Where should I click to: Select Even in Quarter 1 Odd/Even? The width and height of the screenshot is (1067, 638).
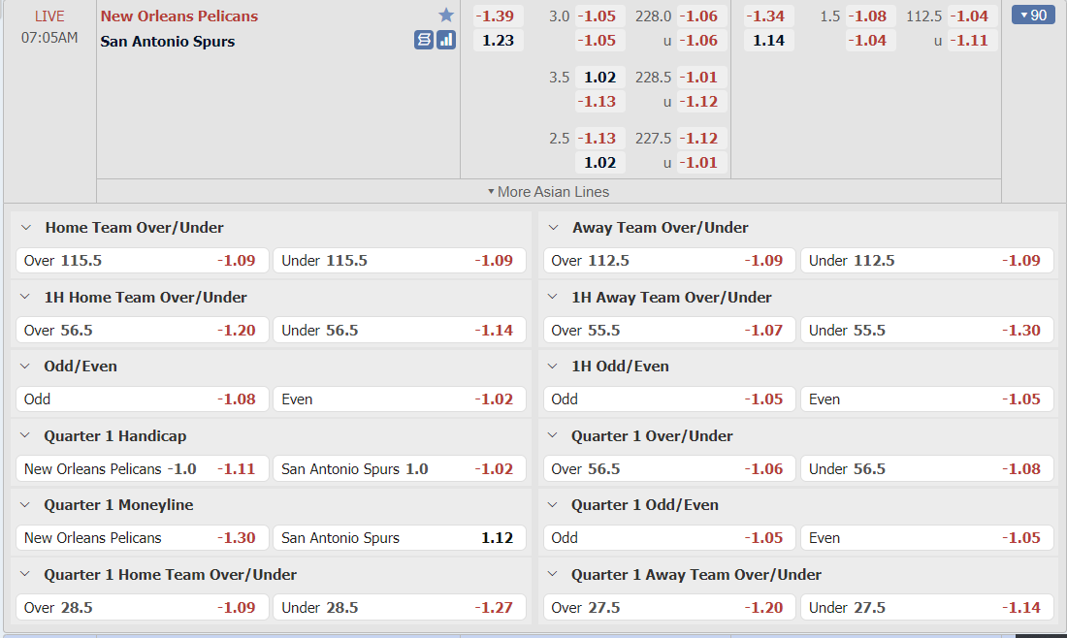pyautogui.click(x=926, y=538)
